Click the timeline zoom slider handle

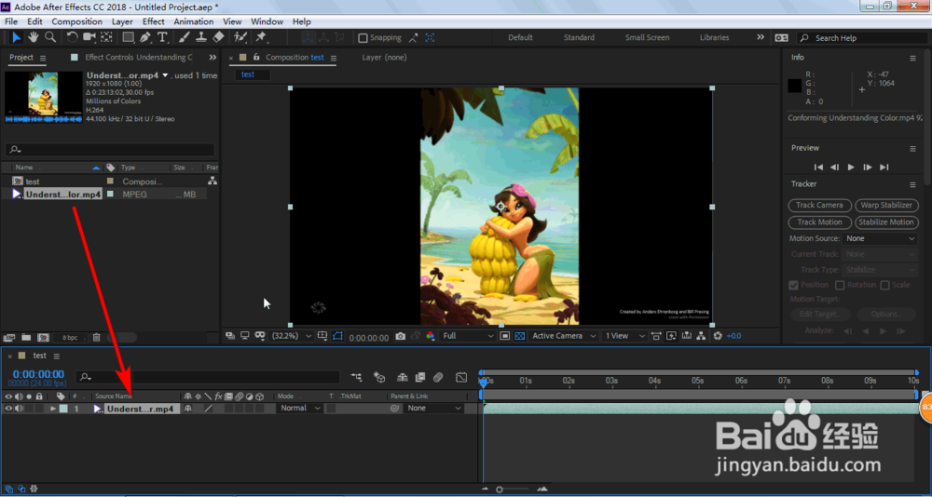pyautogui.click(x=500, y=490)
